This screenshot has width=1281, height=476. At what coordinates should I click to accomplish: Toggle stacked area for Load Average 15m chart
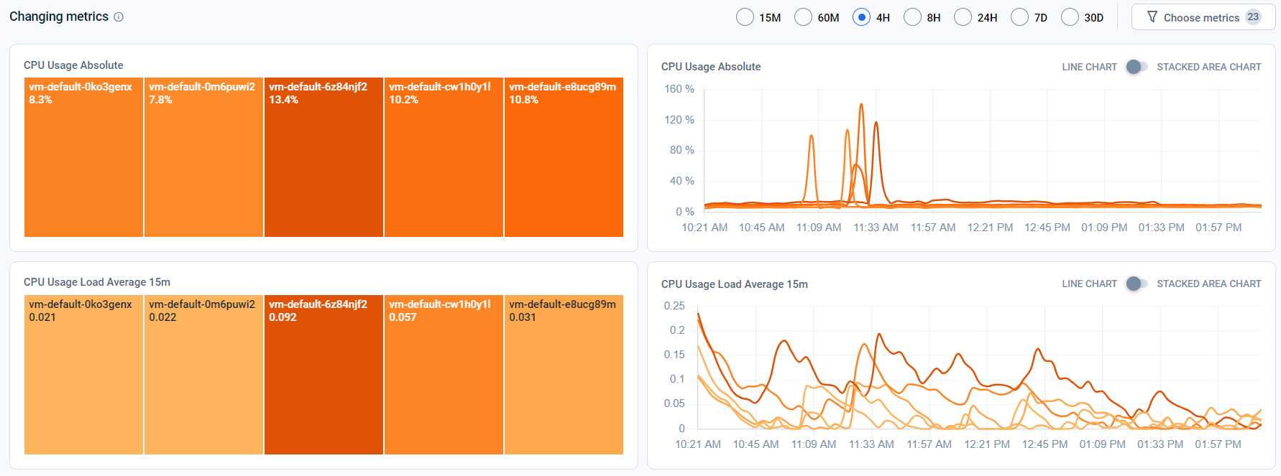coord(1137,284)
